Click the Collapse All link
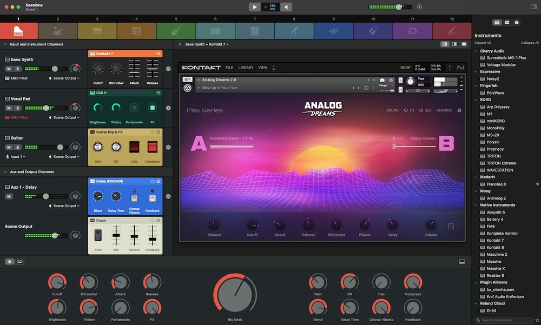The image size is (541, 325). point(530,43)
